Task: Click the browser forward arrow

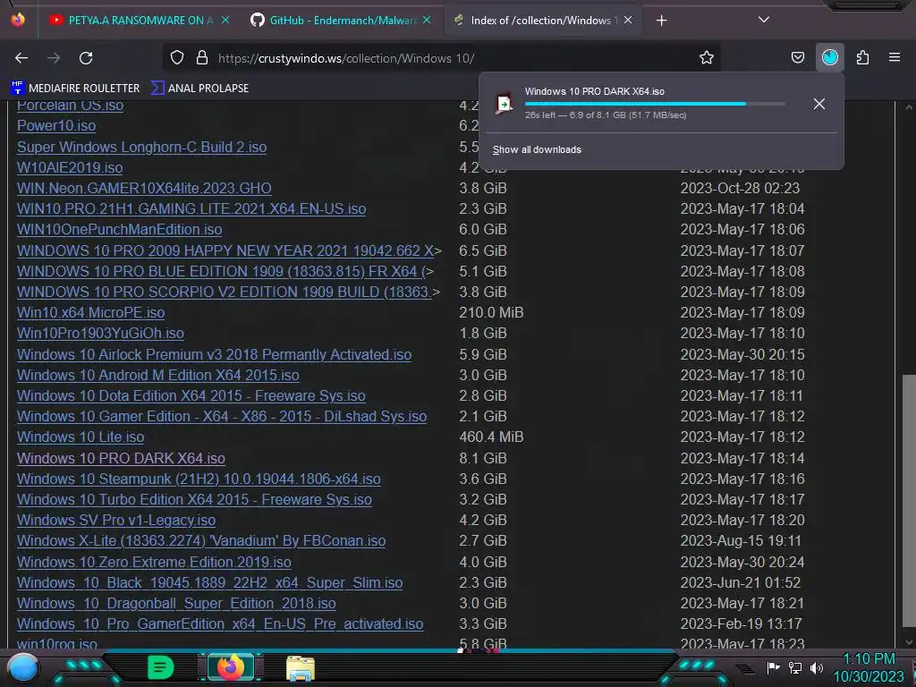Action: (x=54, y=58)
